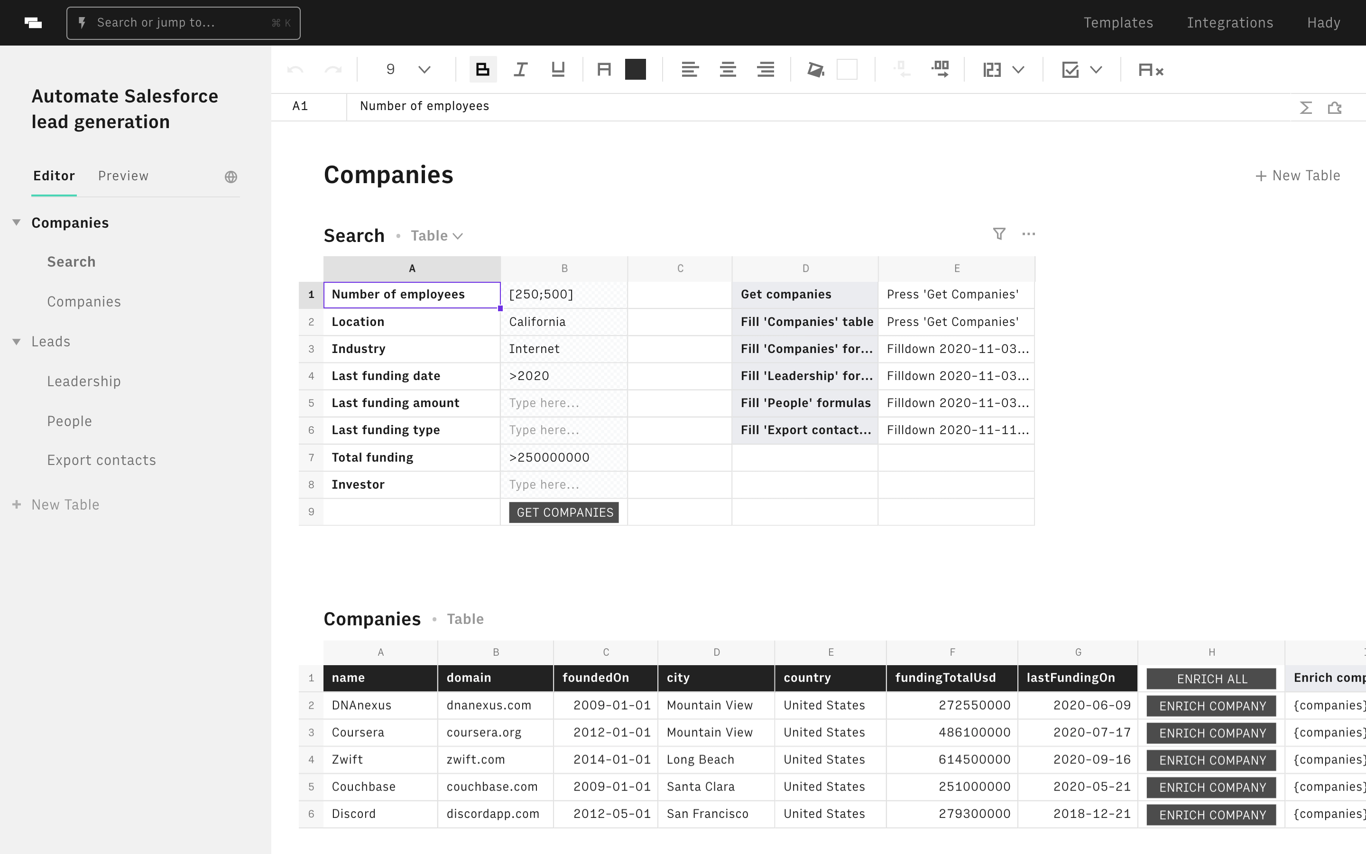Collapse the Leads section triangle in sidebar
Viewport: 1366px width, 854px height.
[17, 342]
